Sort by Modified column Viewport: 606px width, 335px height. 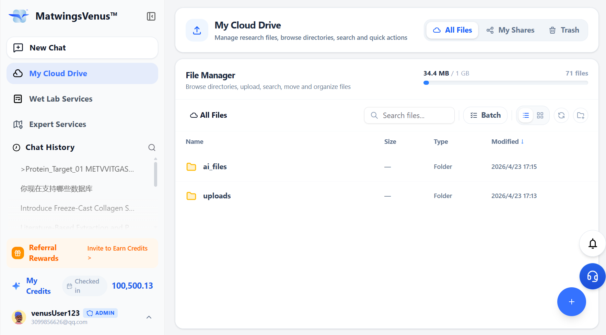(508, 141)
